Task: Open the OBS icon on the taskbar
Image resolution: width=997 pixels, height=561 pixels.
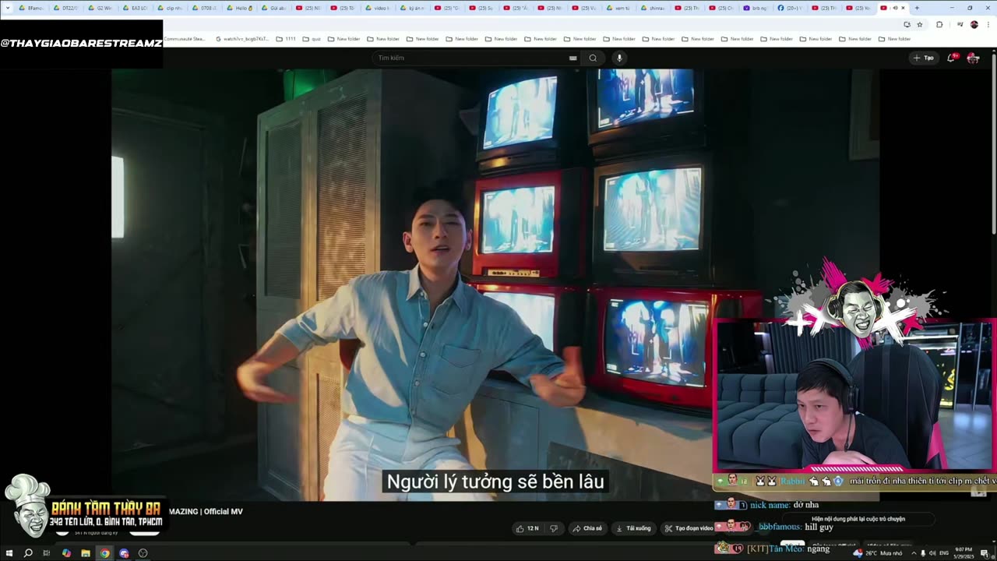Action: (143, 553)
